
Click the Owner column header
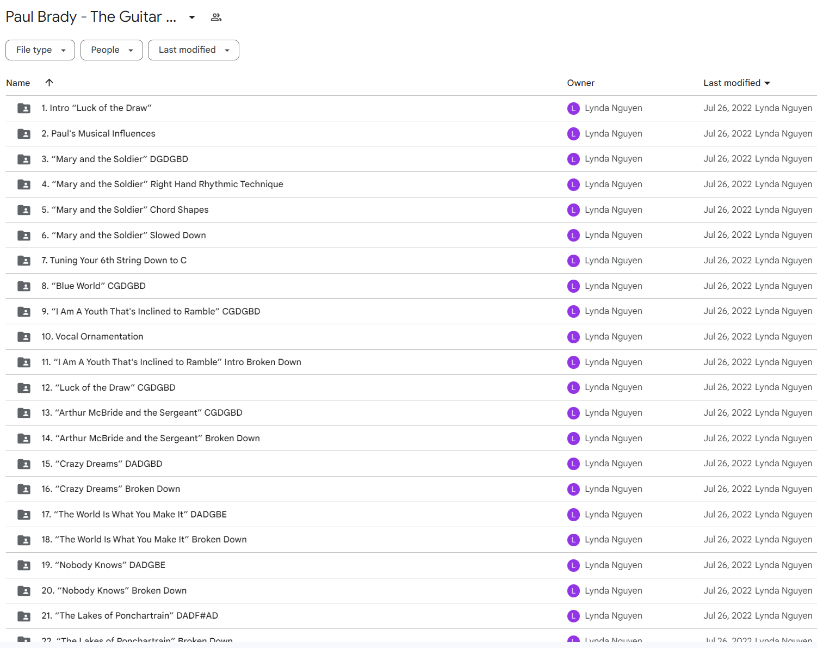[581, 83]
